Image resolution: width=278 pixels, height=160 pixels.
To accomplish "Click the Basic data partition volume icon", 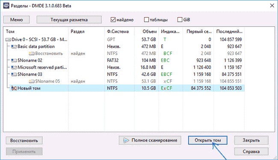I will [x=14, y=47].
